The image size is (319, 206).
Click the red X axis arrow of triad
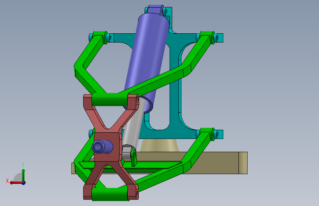pos(16,183)
